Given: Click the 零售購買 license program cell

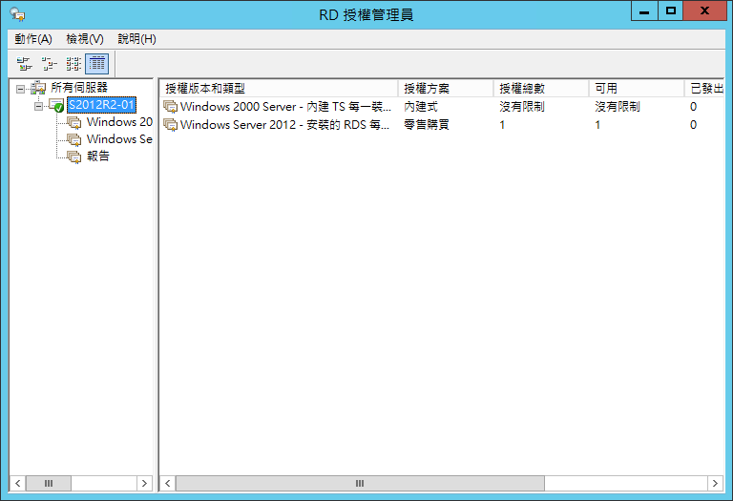Looking at the screenshot, I should [427, 125].
